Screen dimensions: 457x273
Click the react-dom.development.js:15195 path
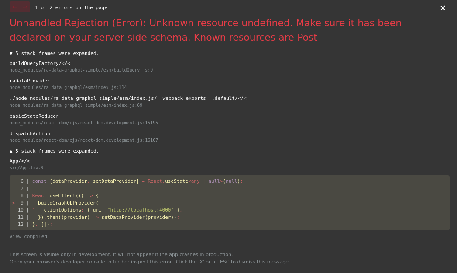click(x=84, y=123)
